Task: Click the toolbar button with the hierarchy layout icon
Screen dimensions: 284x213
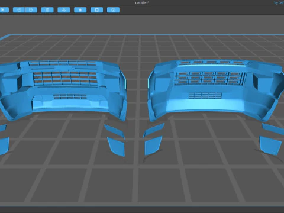Action: tap(64, 10)
